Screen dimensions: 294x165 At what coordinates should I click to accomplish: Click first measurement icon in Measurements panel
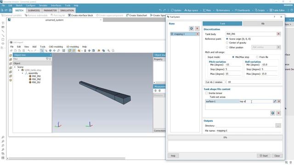pos(155,91)
